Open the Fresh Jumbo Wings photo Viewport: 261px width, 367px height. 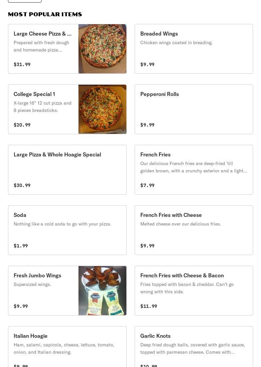102,291
